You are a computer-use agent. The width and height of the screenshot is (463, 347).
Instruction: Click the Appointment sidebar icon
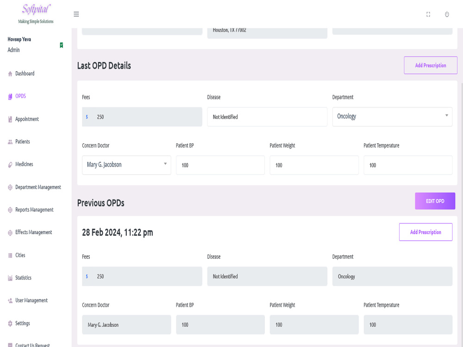[x=10, y=119]
